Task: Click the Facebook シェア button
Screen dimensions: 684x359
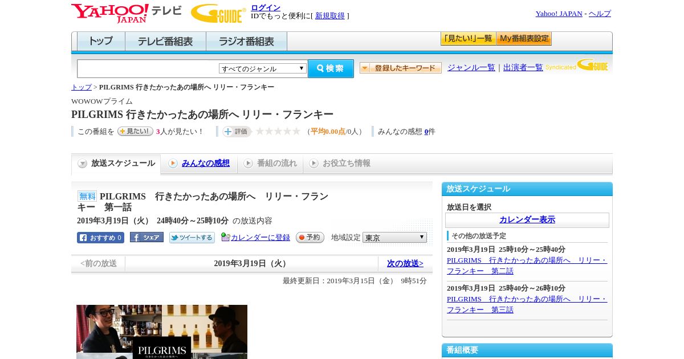Action: (x=146, y=238)
